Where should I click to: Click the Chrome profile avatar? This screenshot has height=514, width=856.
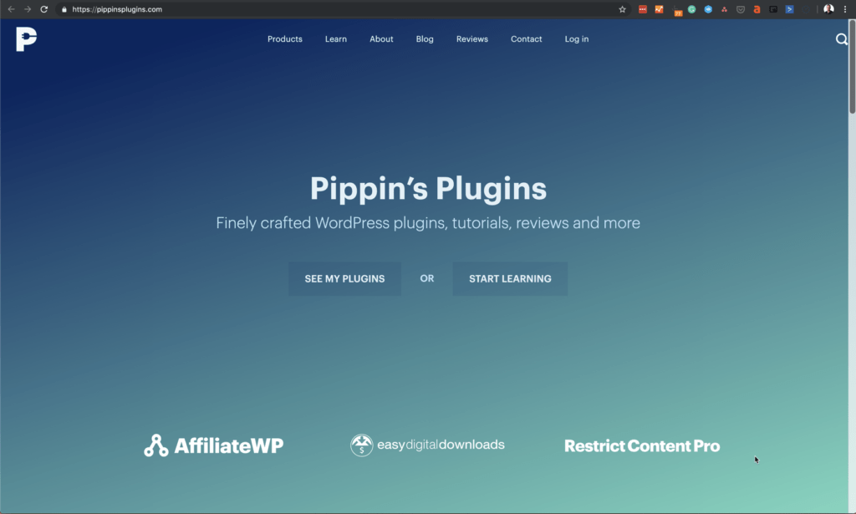click(x=828, y=9)
